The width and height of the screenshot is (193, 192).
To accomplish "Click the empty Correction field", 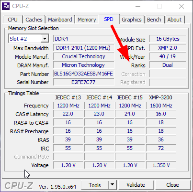I will [x=168, y=74].
